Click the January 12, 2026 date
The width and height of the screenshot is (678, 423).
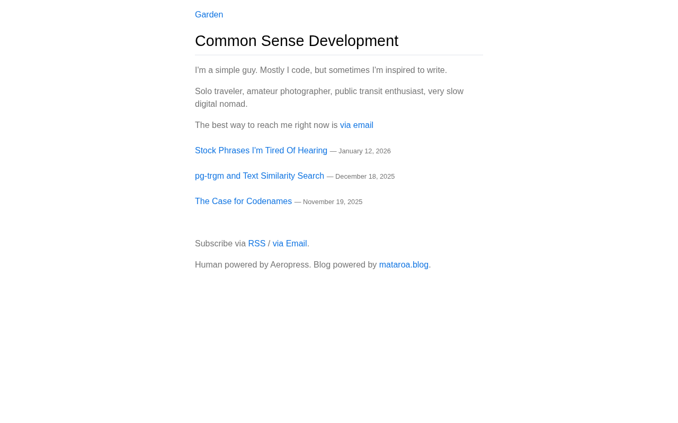tap(364, 151)
